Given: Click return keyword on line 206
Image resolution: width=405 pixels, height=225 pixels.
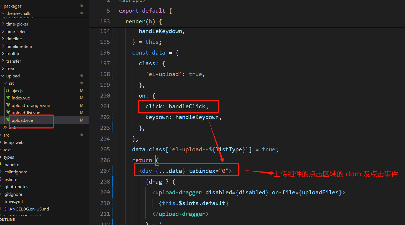Looking at the screenshot, I should click(x=142, y=160).
